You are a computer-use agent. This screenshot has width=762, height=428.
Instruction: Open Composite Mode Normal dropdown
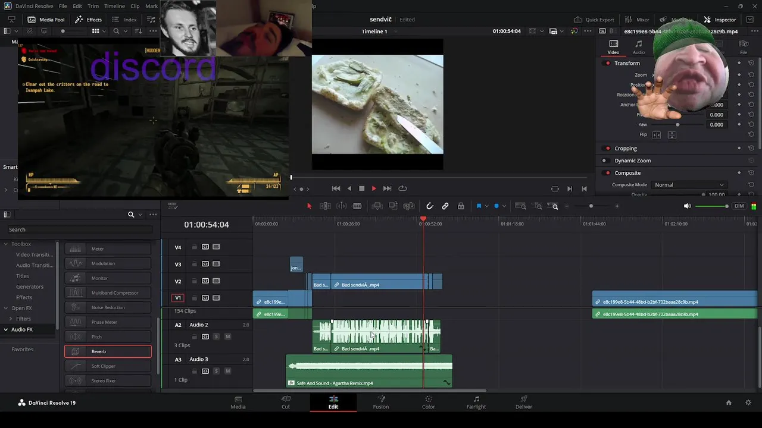689,185
